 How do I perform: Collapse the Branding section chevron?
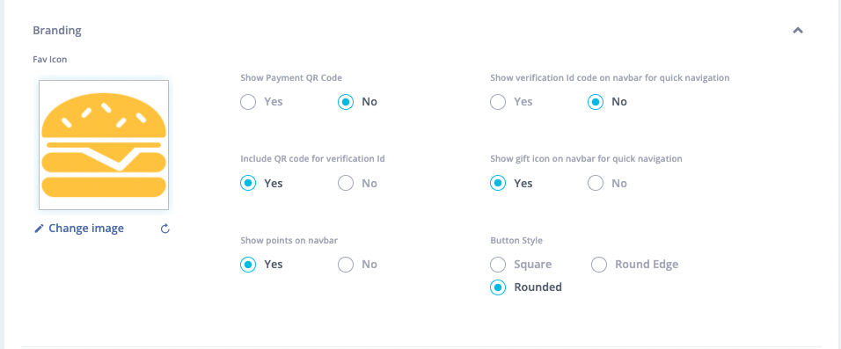[798, 31]
